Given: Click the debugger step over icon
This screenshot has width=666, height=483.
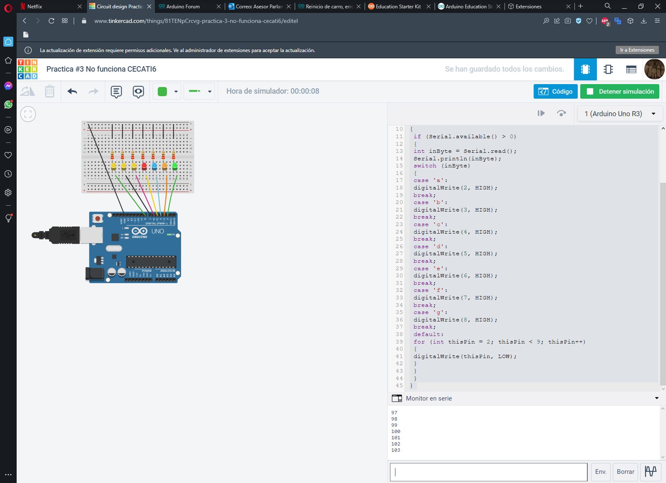Looking at the screenshot, I should (561, 113).
